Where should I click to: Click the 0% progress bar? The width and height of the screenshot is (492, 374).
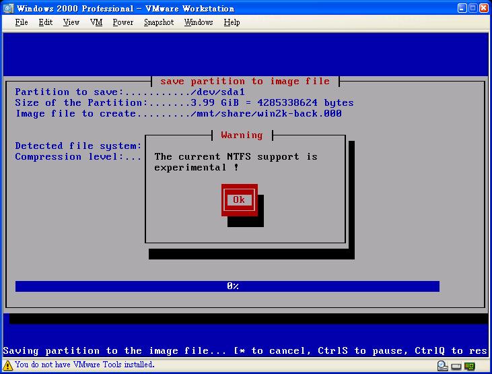(227, 286)
